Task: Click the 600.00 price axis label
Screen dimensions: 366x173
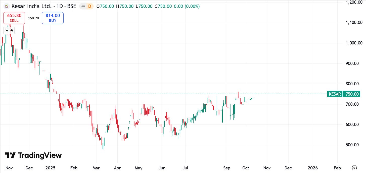Action: [x=352, y=124]
